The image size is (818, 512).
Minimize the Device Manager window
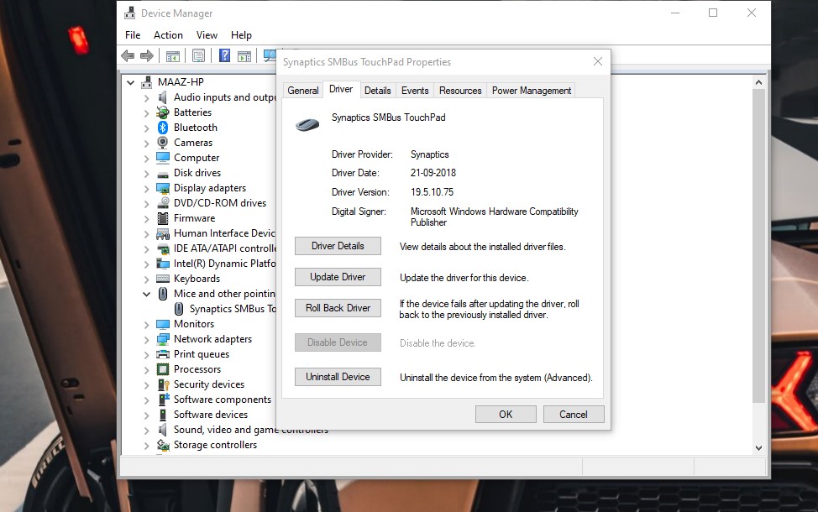pyautogui.click(x=675, y=13)
